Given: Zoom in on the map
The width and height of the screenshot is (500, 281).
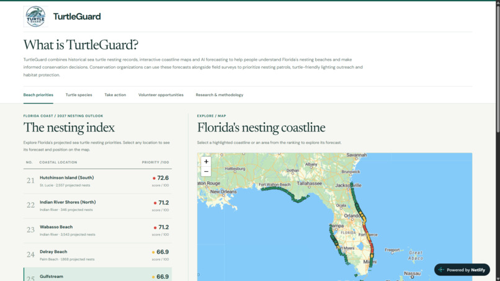Looking at the screenshot, I should coord(206,161).
